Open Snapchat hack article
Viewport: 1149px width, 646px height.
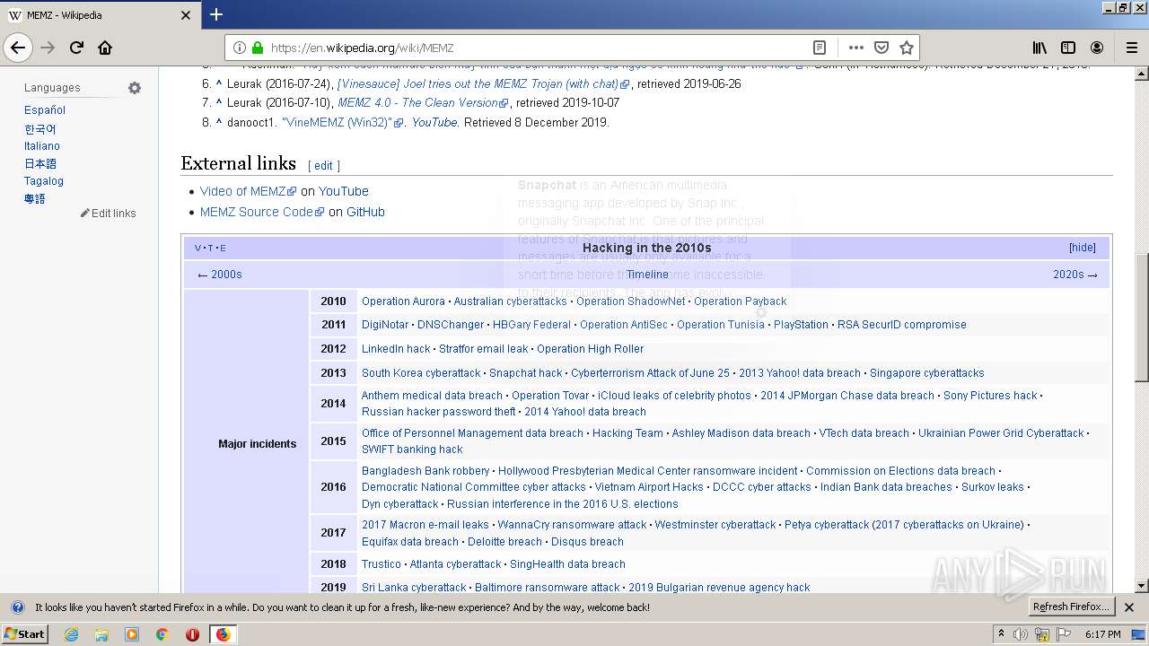(x=525, y=373)
